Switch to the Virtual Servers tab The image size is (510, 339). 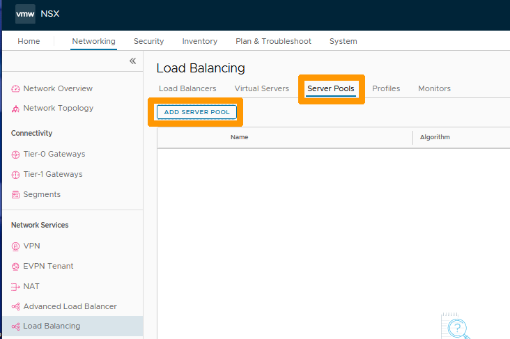coord(261,88)
